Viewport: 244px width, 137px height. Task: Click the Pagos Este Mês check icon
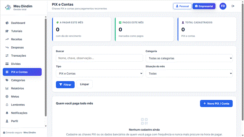120,22
